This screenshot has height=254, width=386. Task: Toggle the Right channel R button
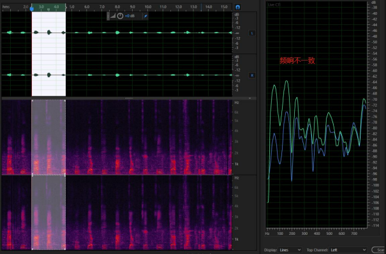(x=252, y=75)
